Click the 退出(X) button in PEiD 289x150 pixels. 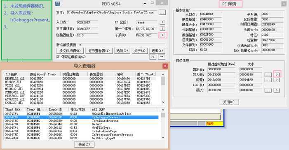coord(157,51)
